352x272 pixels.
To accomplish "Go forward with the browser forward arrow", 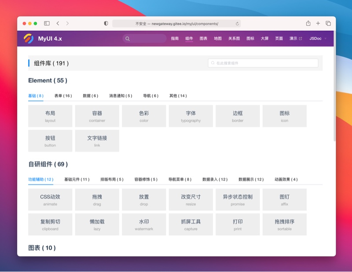I will click(x=67, y=23).
